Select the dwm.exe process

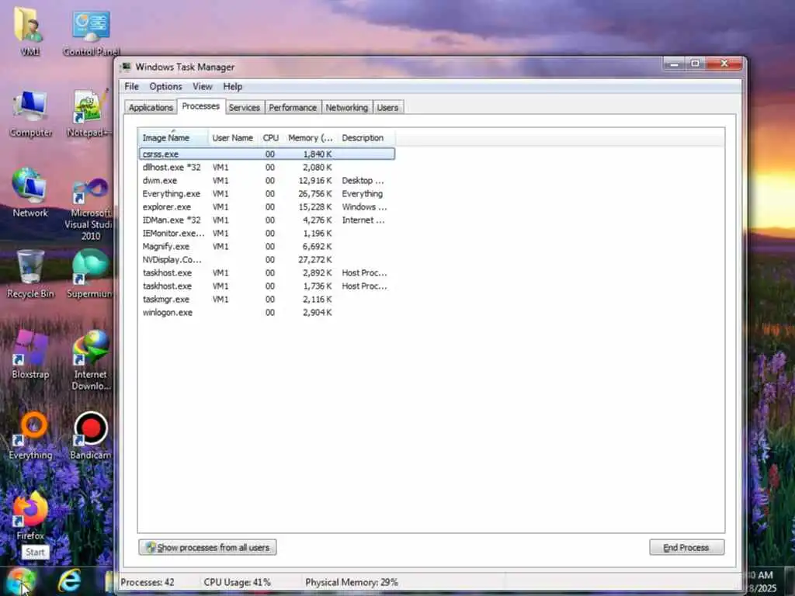[267, 180]
